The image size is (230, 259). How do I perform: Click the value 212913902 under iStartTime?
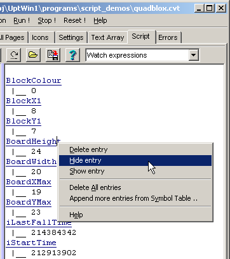[54, 253]
